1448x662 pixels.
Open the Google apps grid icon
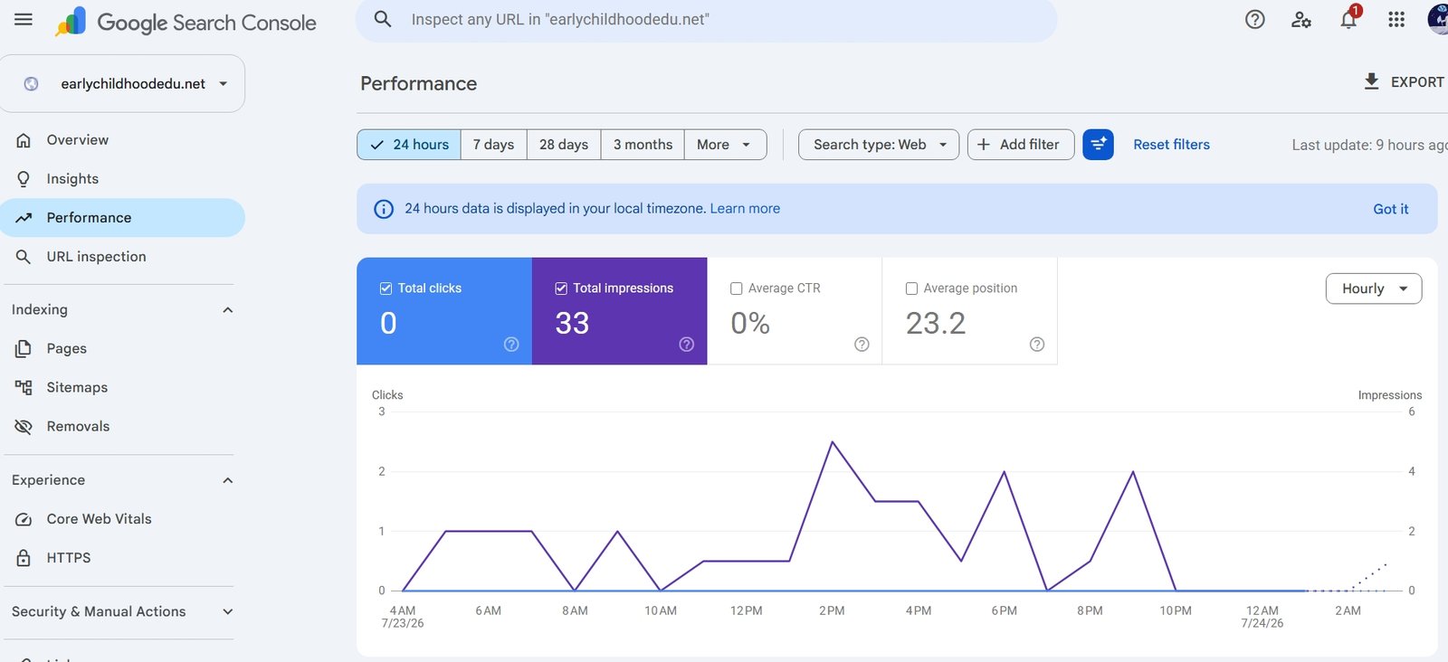[x=1396, y=19]
